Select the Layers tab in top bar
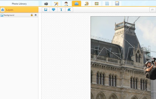 pyautogui.click(x=76, y=4)
